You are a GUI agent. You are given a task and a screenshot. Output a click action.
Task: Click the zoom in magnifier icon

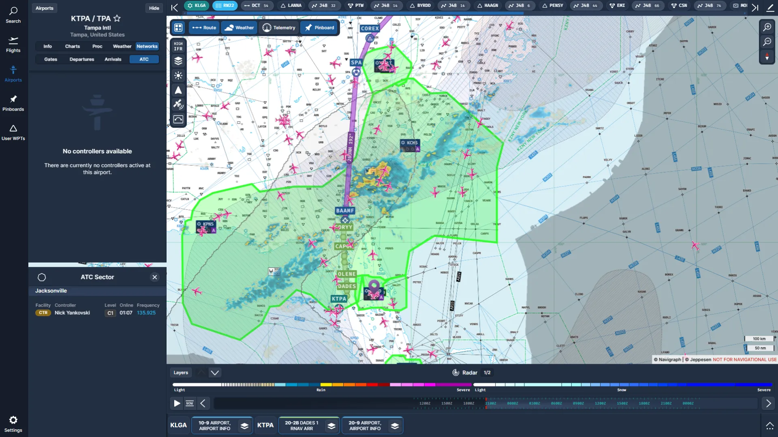(767, 27)
